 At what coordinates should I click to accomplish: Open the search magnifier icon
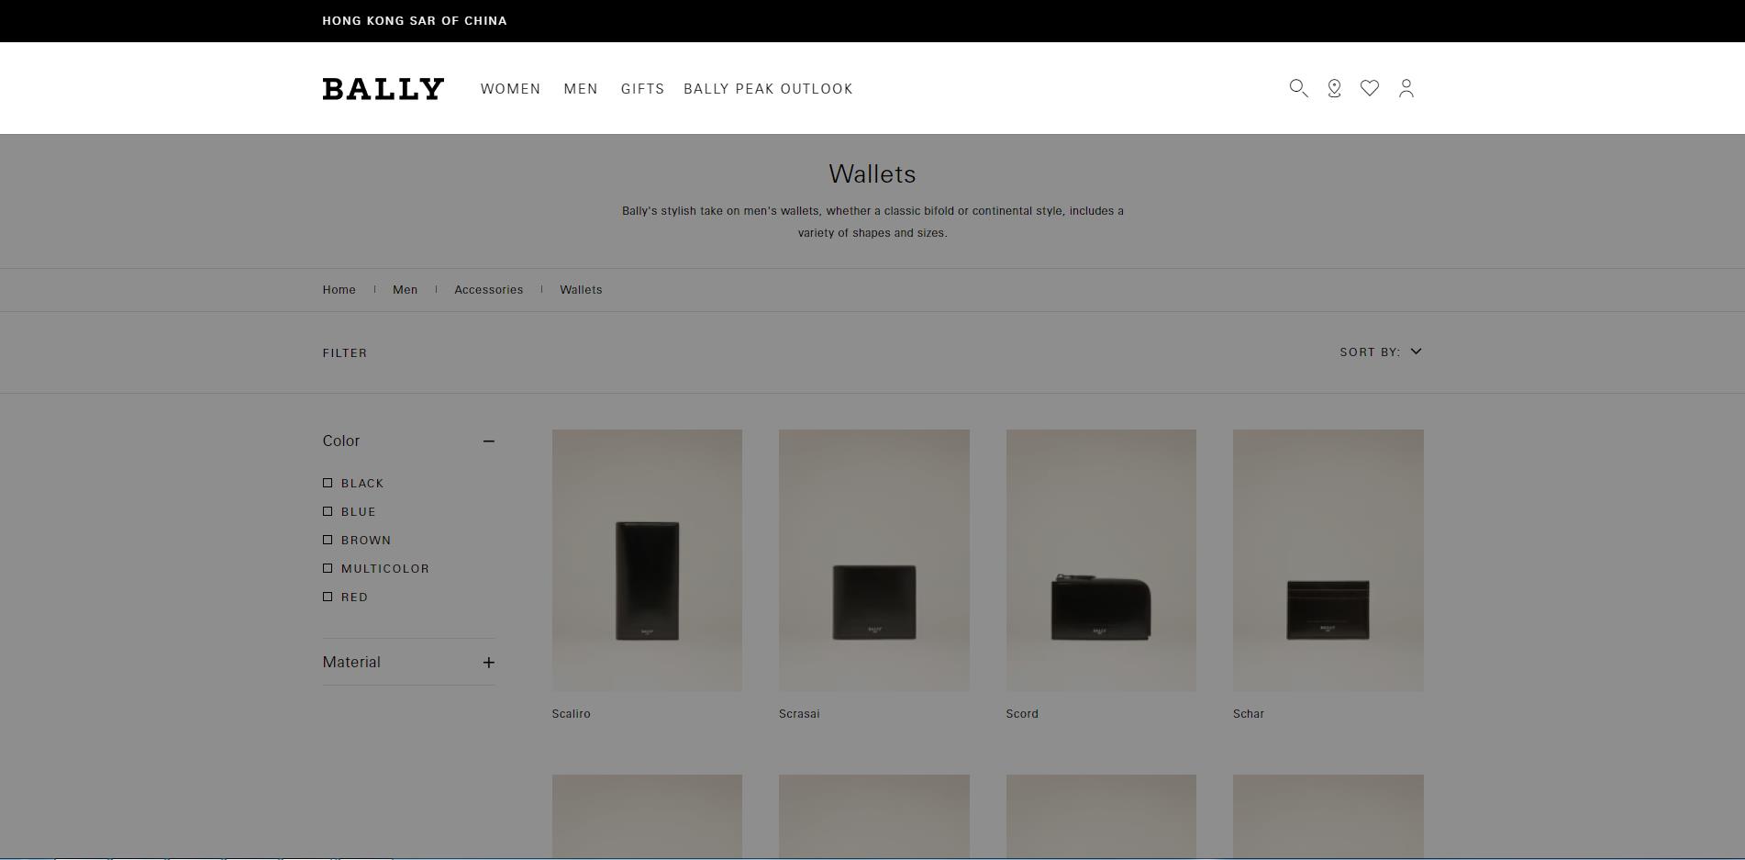pos(1297,88)
